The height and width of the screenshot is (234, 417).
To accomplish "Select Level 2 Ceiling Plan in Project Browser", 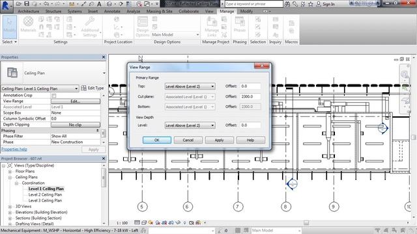I will (45, 195).
